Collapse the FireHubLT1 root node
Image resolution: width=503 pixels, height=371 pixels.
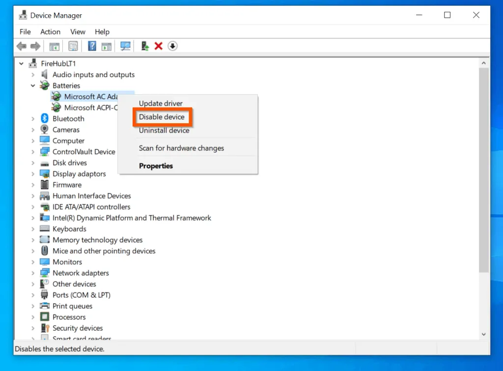21,63
